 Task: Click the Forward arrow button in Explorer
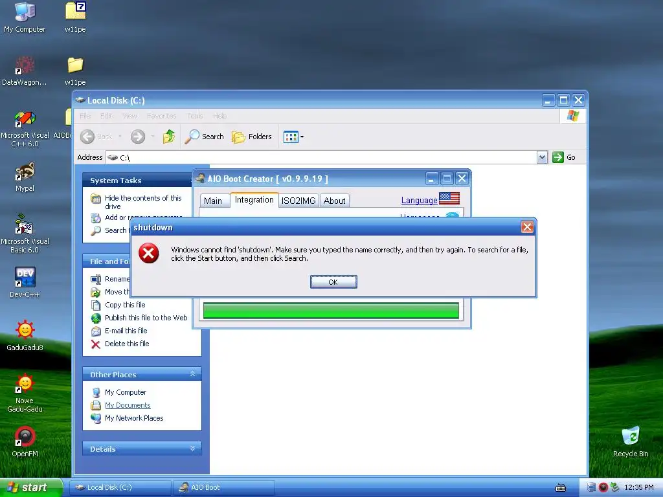point(138,137)
